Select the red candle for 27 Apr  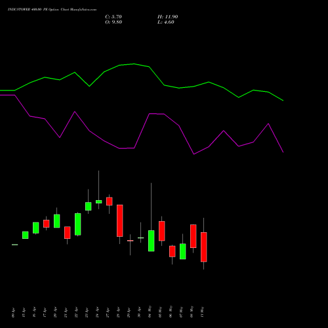coord(110,201)
